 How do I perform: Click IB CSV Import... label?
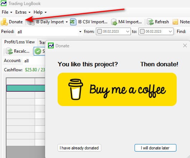(x=93, y=22)
